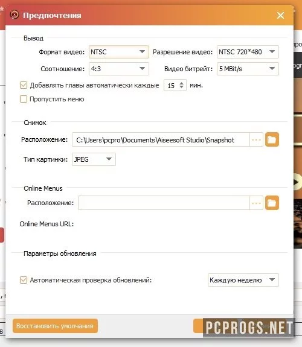Click the Online Menus section label

tap(43, 188)
